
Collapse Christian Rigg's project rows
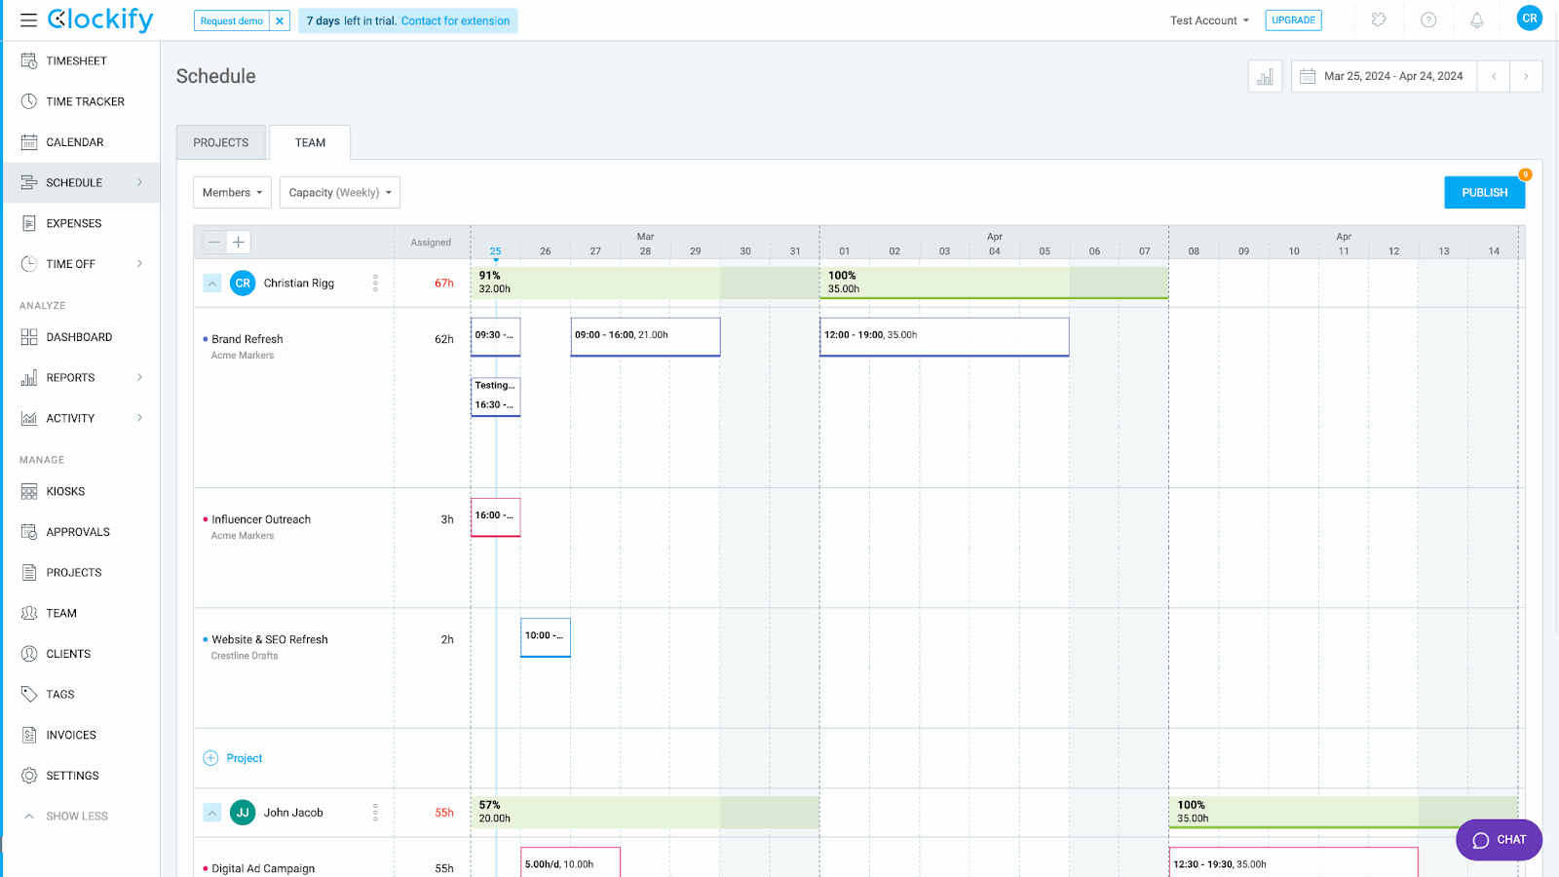211,283
